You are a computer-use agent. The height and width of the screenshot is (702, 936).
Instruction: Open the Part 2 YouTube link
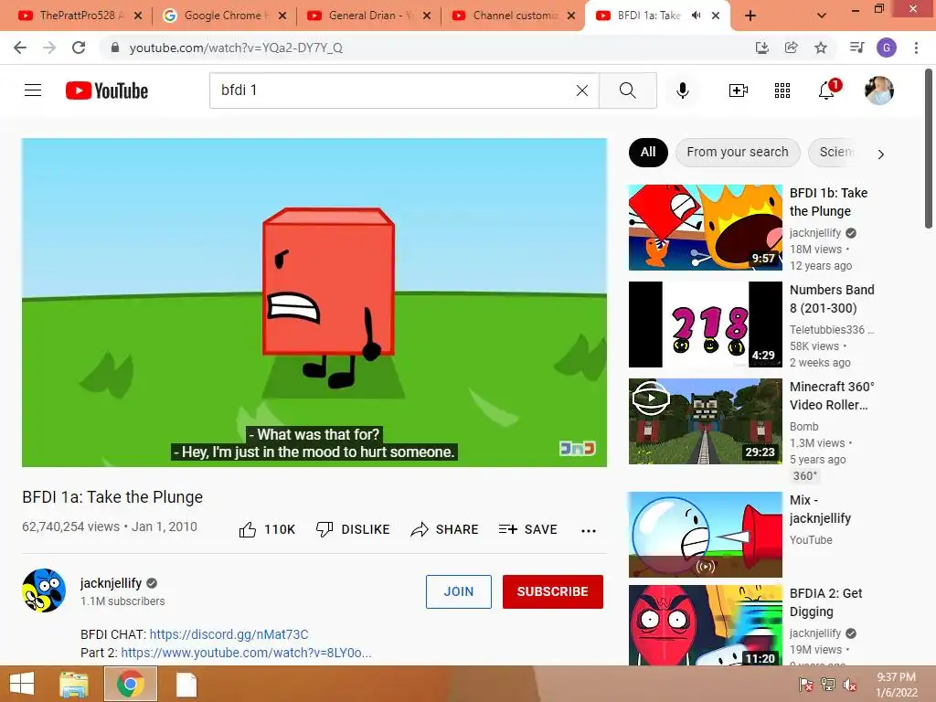tap(246, 653)
